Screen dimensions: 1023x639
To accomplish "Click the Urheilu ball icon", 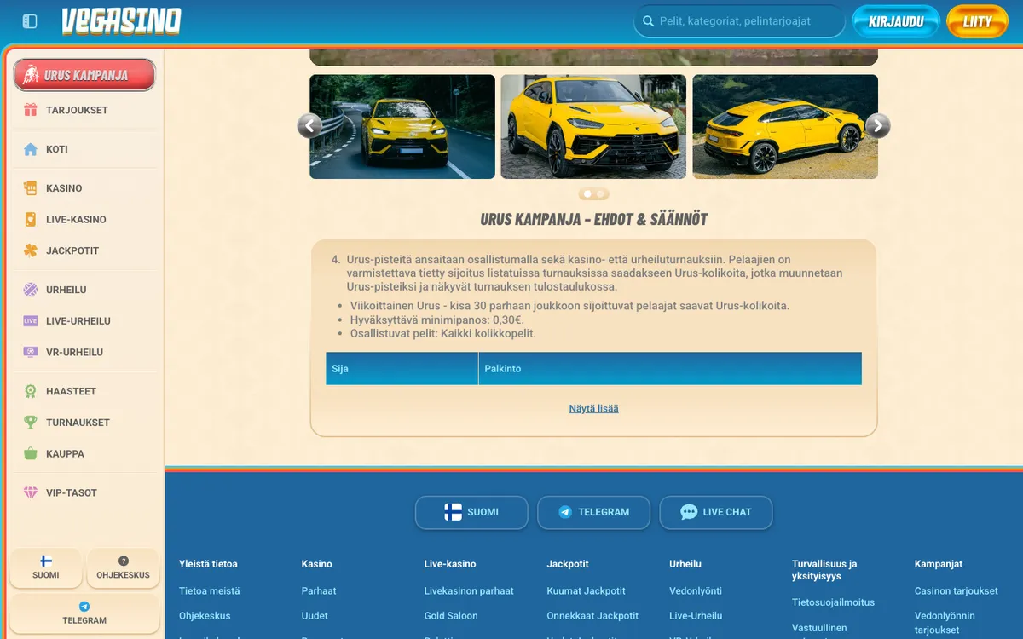I will tap(31, 290).
